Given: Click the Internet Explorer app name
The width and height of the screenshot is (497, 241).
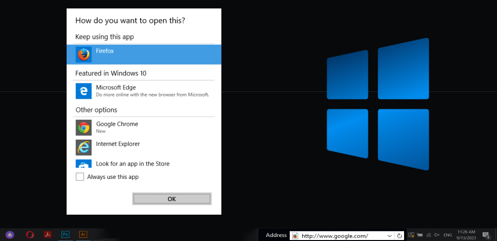Looking at the screenshot, I should [x=118, y=144].
